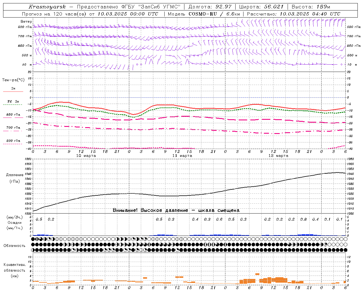Viewport: 362px width, 290px height.
Task: Click the (мм/1ч.) unit label
Action: (x=14, y=228)
